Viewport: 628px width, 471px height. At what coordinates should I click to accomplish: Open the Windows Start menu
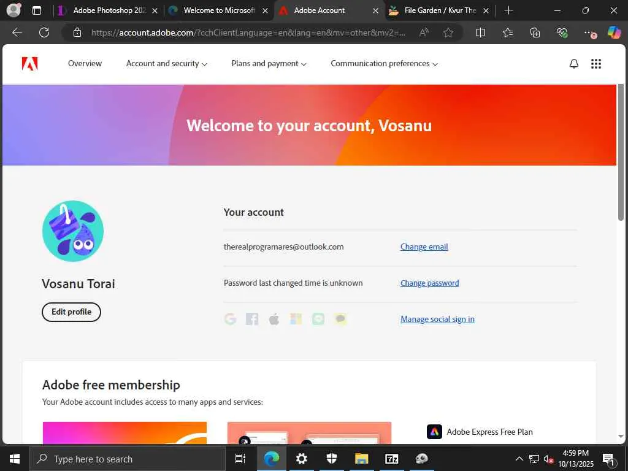[x=15, y=459]
